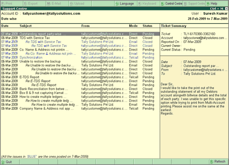Image resolution: width=229 pixels, height=165 pixels.
Task: Select Unable to restore the backup ticket
Action: click(80, 62)
